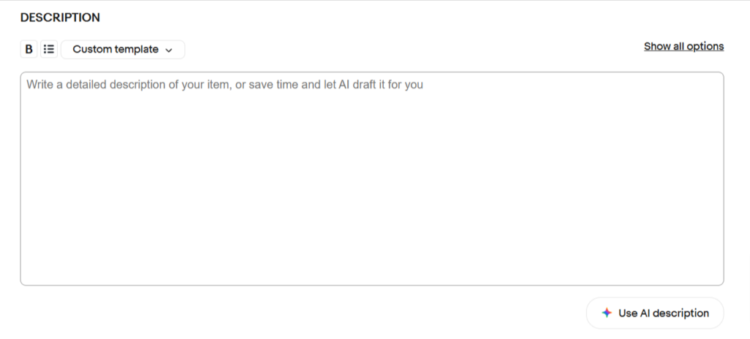Screen dimensions: 750x339
Task: Click the Use AI description button
Action: coord(655,313)
